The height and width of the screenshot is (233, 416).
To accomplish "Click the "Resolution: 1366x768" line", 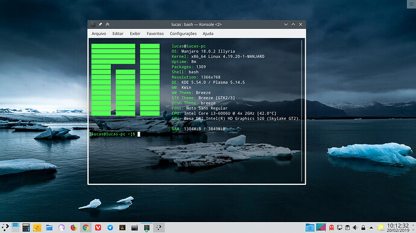I will [196, 77].
